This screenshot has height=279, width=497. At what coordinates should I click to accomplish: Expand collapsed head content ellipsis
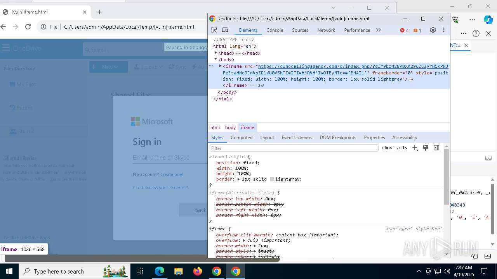238,53
